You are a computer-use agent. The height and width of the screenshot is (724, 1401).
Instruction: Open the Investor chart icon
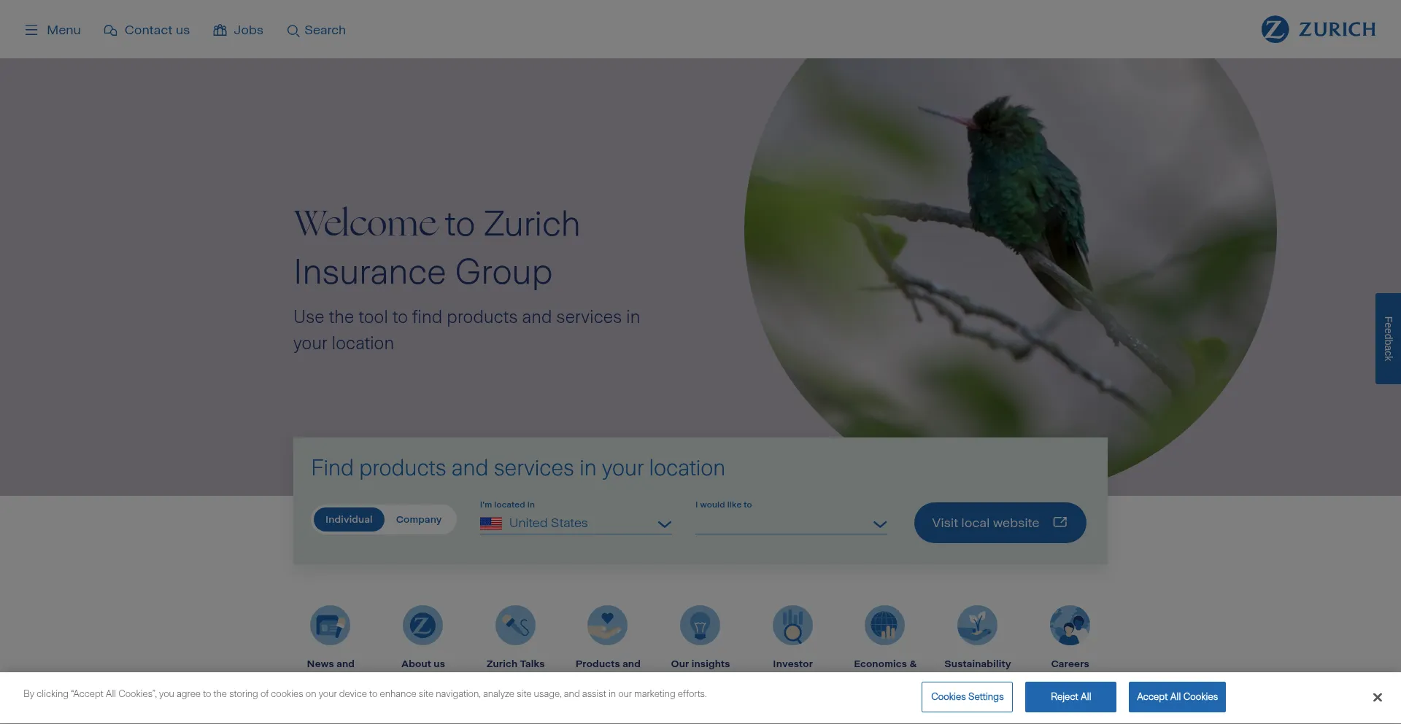792,626
